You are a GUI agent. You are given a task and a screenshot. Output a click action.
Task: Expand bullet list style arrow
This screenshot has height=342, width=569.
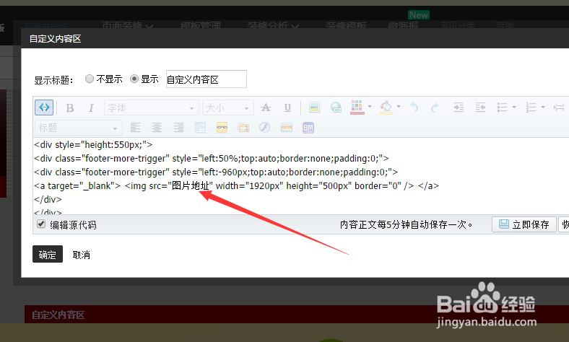pos(514,107)
